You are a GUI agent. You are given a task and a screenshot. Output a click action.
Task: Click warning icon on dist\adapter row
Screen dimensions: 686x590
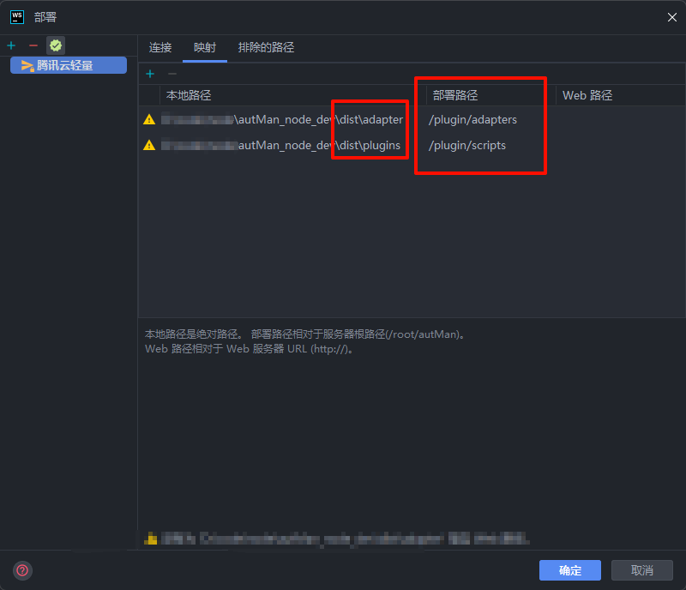pyautogui.click(x=149, y=120)
